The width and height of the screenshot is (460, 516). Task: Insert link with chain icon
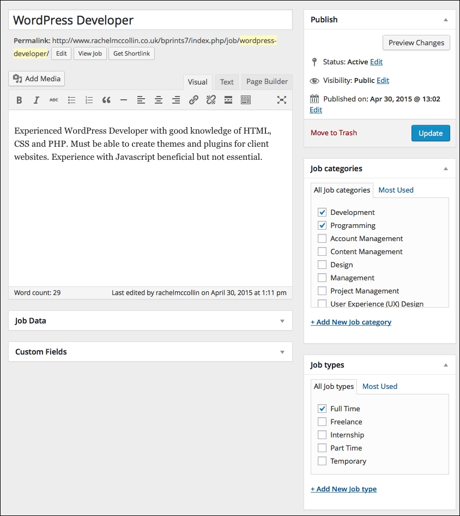pos(193,100)
